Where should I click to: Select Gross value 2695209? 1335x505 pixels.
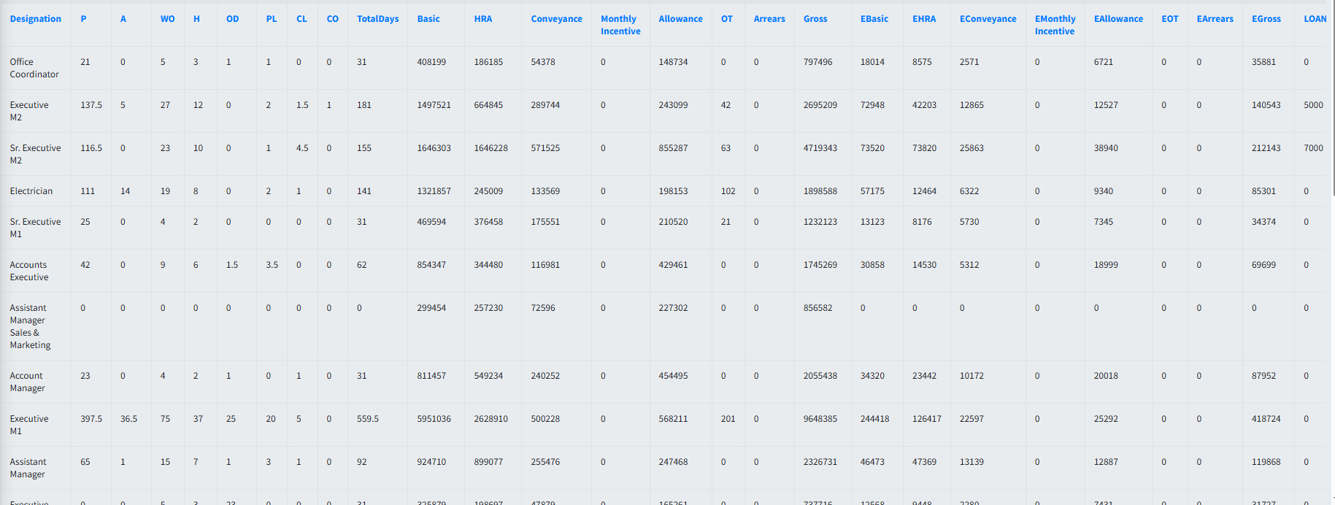820,105
